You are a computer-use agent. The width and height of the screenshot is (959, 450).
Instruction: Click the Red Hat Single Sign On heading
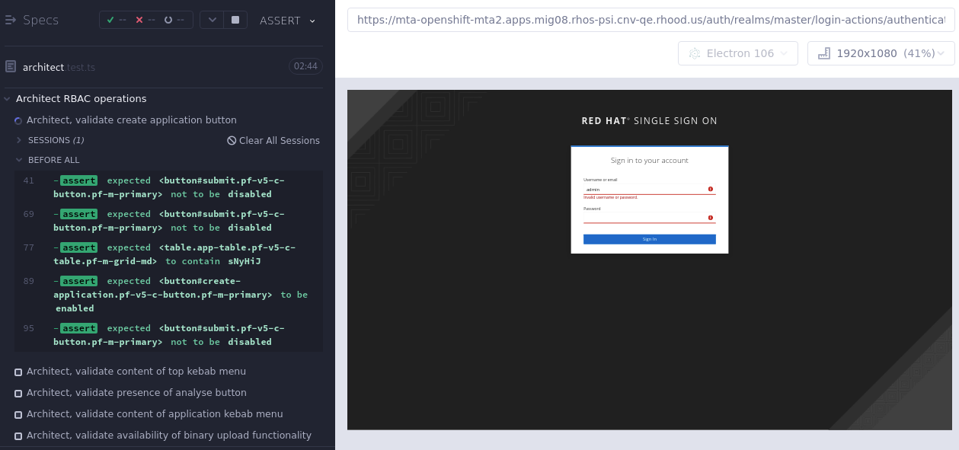pyautogui.click(x=649, y=120)
